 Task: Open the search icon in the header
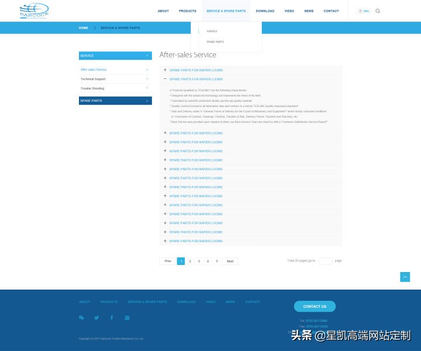pyautogui.click(x=378, y=11)
